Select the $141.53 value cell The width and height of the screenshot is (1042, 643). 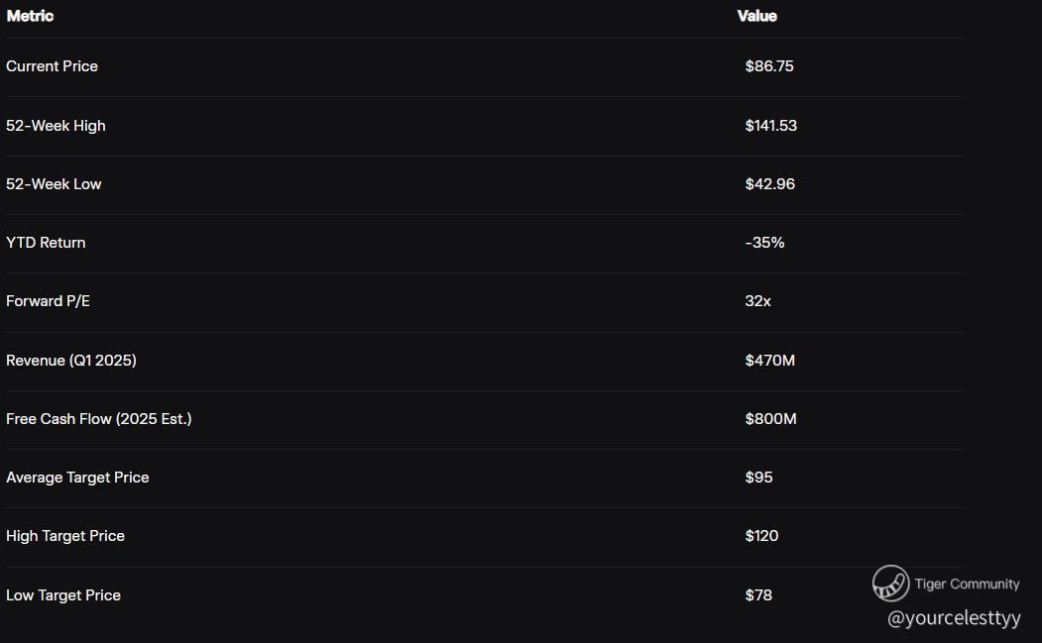coord(770,126)
